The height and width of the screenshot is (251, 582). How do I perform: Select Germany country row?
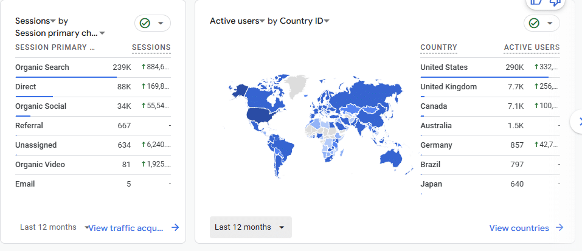point(490,145)
